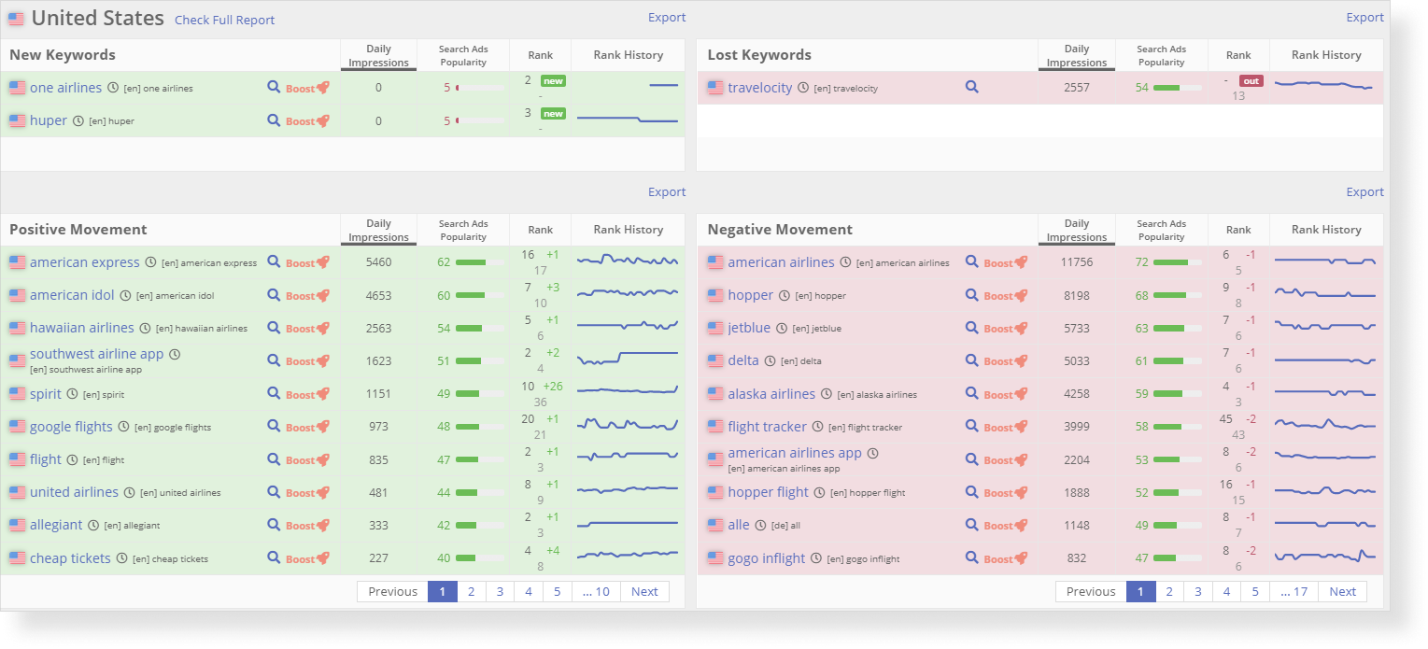Click magnifier icon for hawaiian airlines
The width and height of the screenshot is (1428, 649).
tap(274, 328)
